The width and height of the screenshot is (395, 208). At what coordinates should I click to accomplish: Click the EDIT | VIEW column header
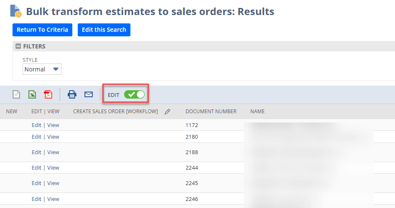pyautogui.click(x=45, y=112)
